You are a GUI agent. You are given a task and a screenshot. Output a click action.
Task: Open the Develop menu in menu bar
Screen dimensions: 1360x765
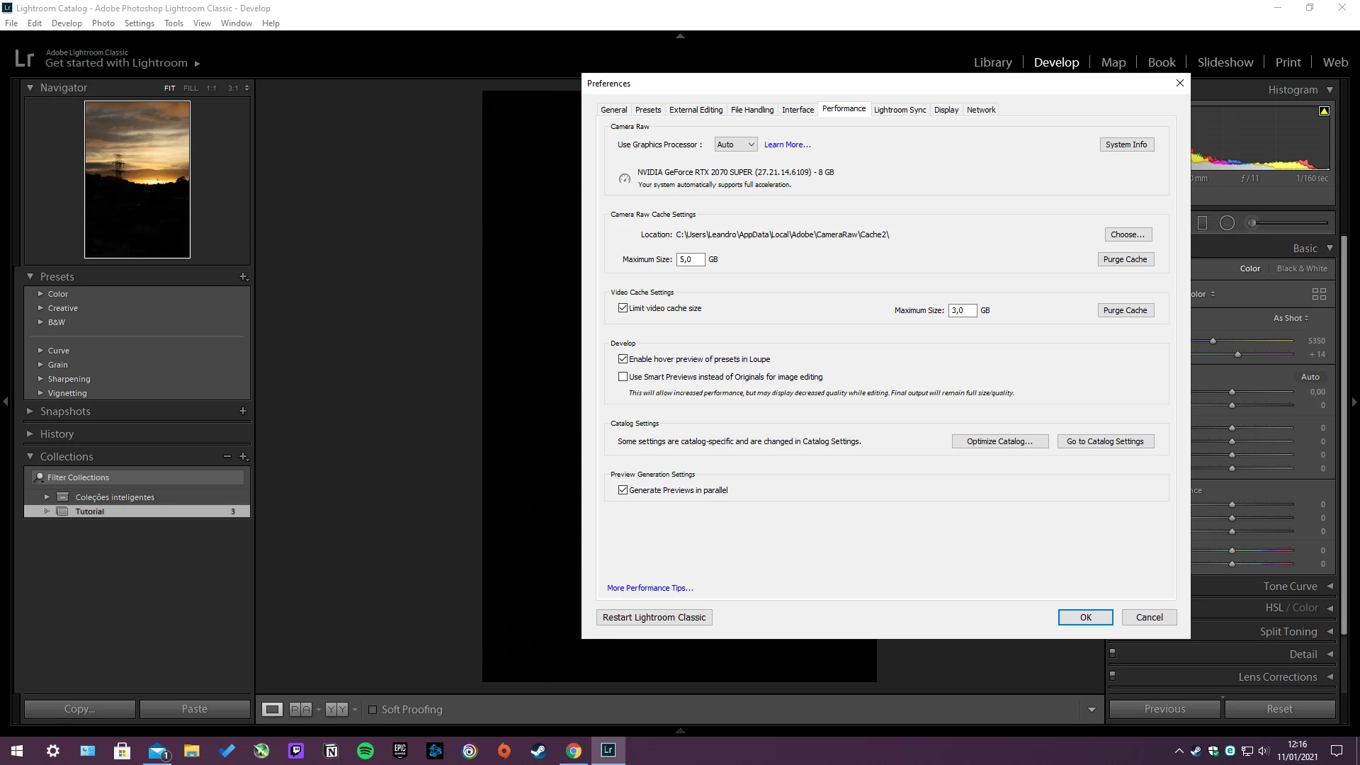pos(67,23)
